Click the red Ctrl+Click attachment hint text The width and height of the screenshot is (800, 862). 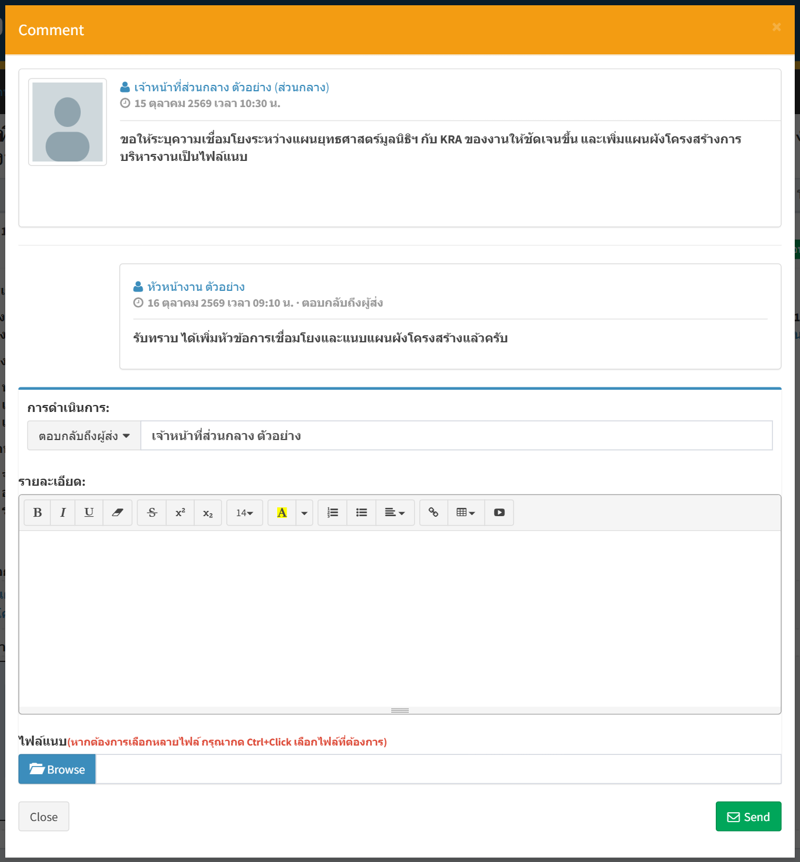click(x=227, y=742)
